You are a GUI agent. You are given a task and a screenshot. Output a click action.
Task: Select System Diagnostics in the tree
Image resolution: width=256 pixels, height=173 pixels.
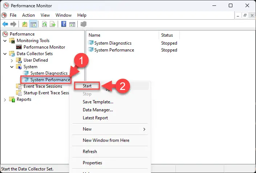[x=49, y=73]
